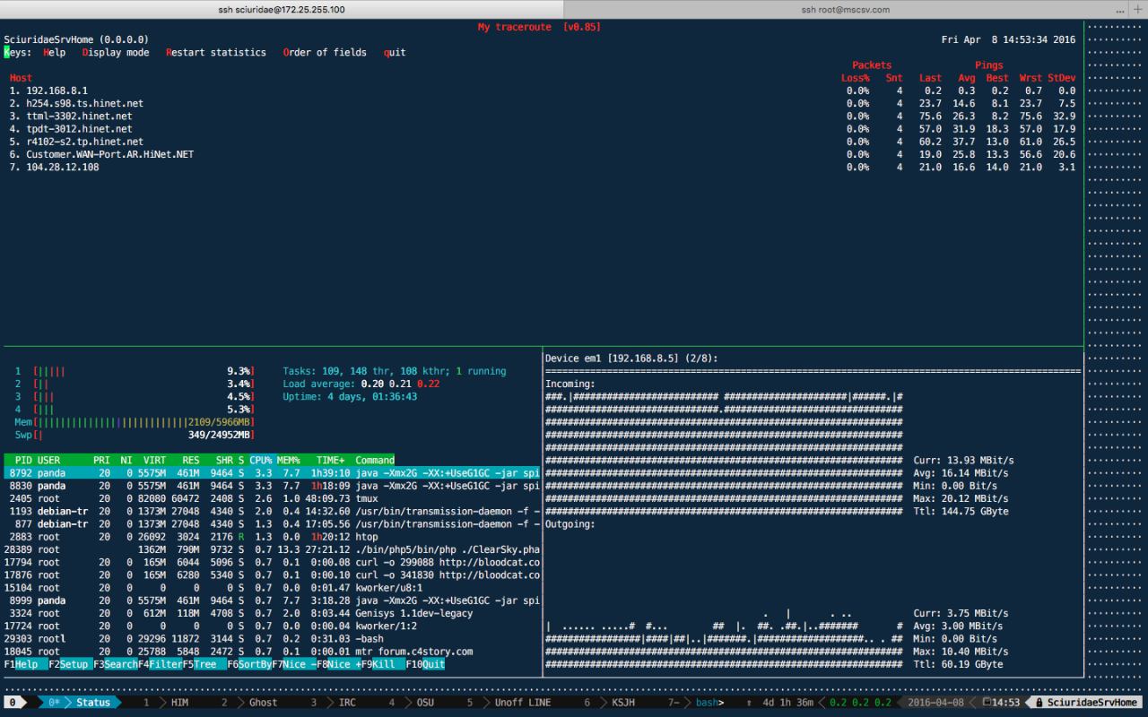This screenshot has height=717, width=1148.
Task: Click mtr Display mode option
Action: coord(116,53)
